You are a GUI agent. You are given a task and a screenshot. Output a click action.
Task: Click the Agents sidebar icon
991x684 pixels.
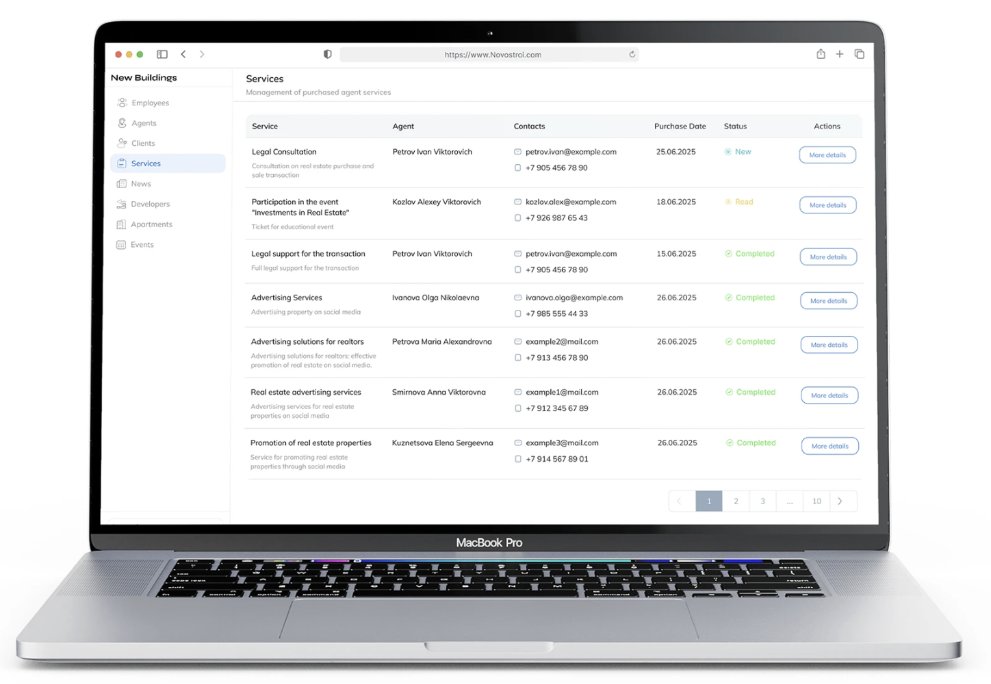pyautogui.click(x=122, y=123)
